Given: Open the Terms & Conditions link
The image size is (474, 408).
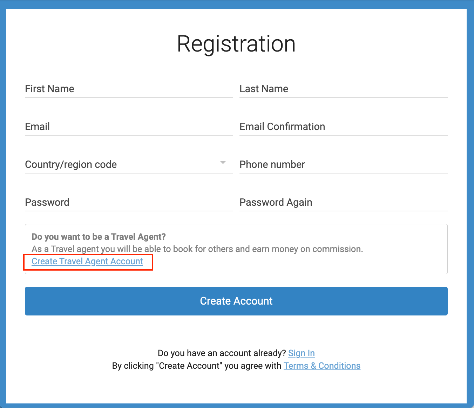Looking at the screenshot, I should coord(322,366).
